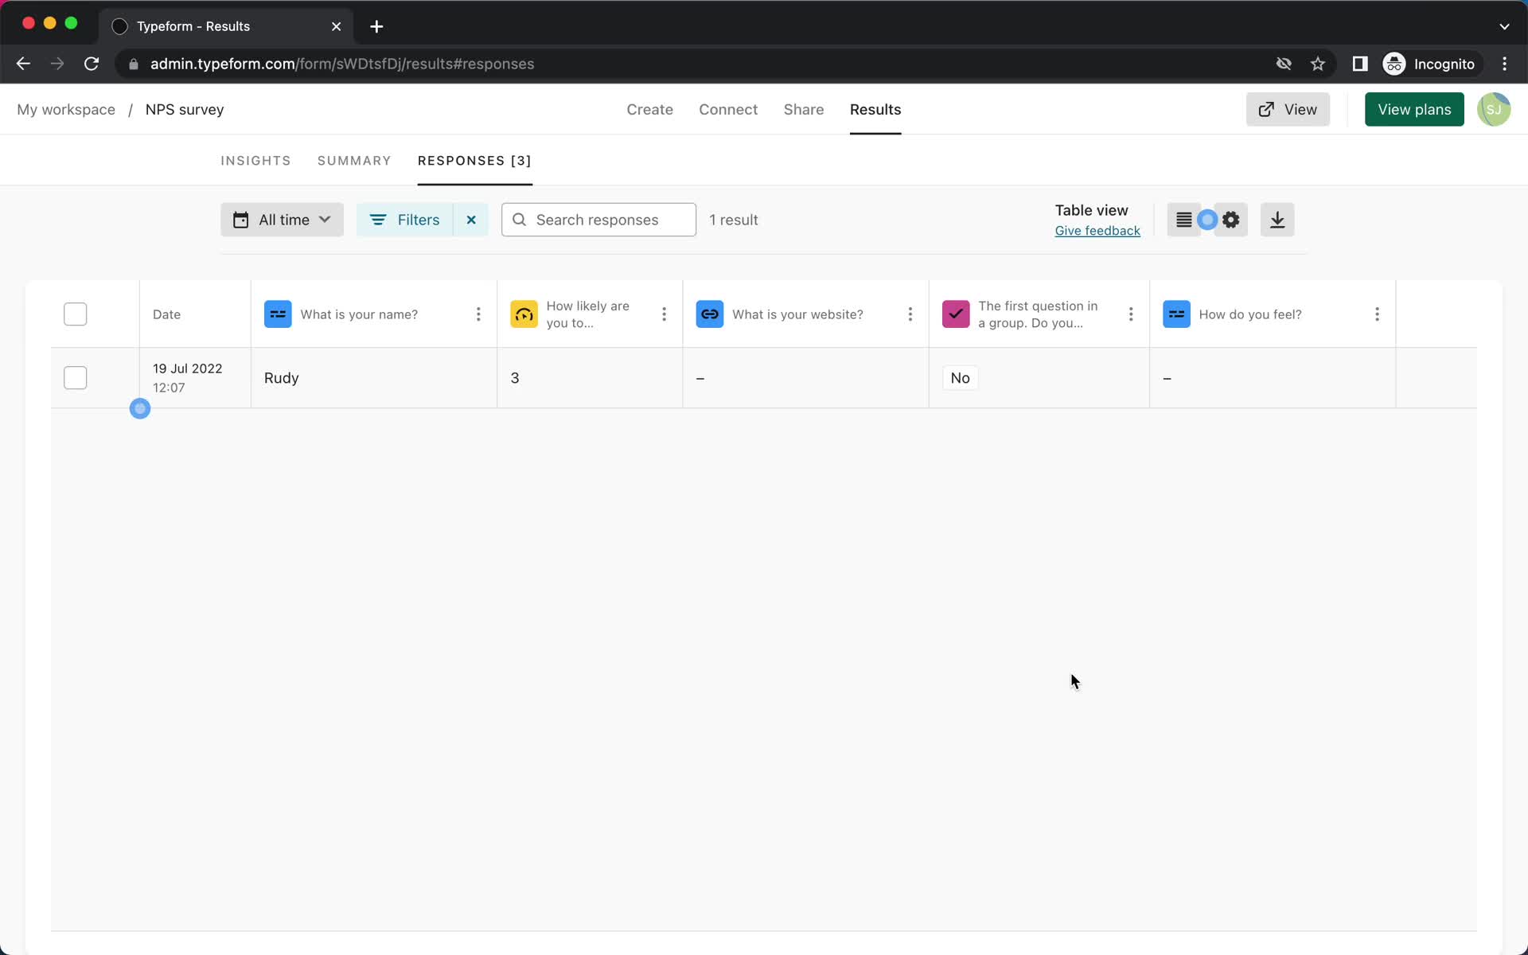Click the checkbox question column icon
The image size is (1528, 955).
[x=956, y=314]
